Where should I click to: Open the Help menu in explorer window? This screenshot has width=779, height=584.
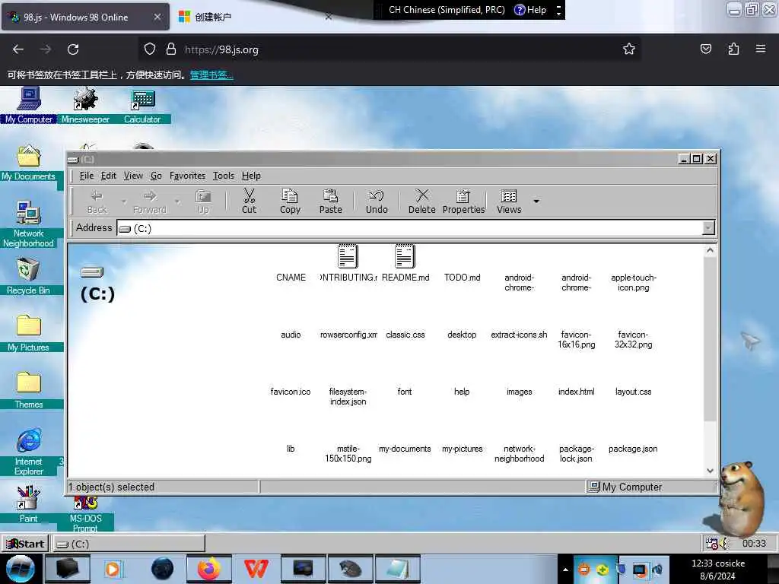tap(251, 176)
